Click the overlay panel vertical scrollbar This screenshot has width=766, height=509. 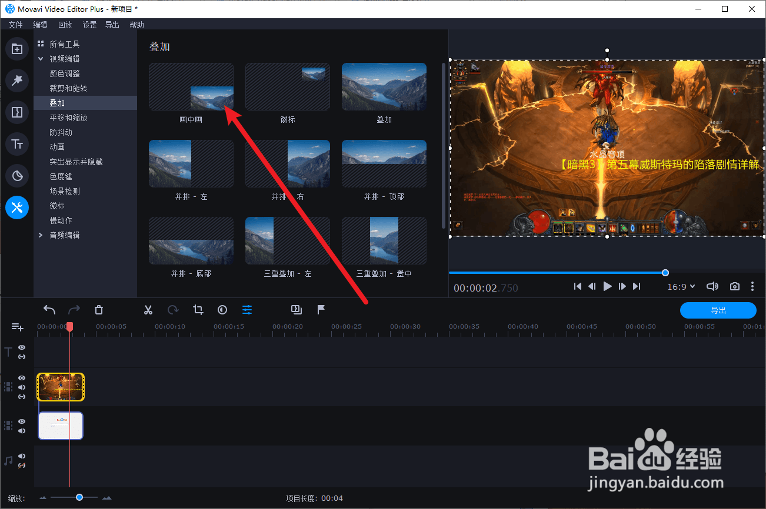[x=444, y=146]
